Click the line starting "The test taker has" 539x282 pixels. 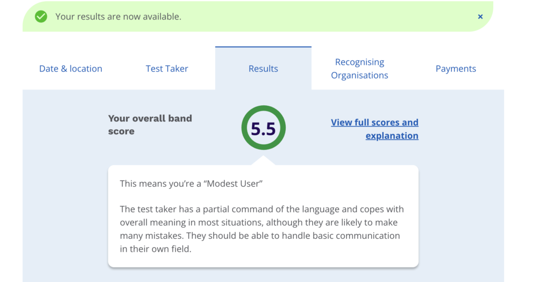tap(262, 209)
